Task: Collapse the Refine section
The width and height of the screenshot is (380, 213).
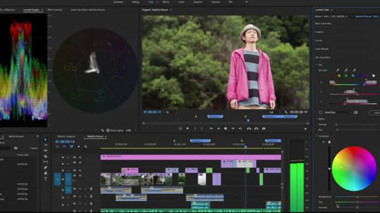Action: click(317, 119)
